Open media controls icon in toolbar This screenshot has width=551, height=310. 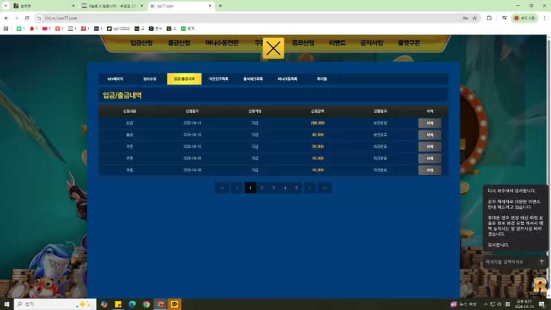click(504, 18)
